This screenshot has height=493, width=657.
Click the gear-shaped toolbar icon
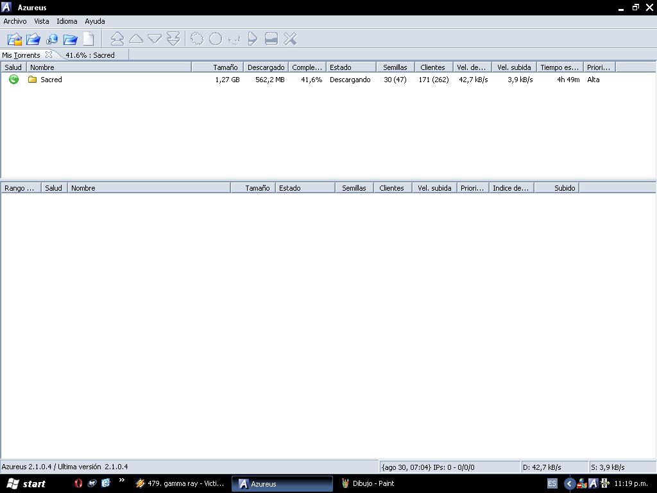pos(197,39)
